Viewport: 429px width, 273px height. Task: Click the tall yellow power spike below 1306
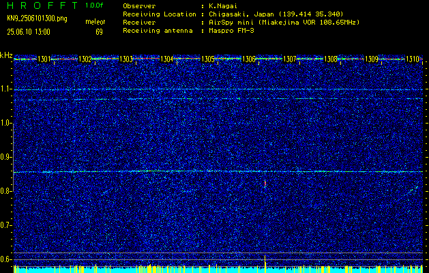point(265,263)
